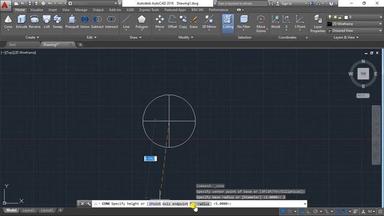Apply the Intersect boolean tool

pos(112,22)
